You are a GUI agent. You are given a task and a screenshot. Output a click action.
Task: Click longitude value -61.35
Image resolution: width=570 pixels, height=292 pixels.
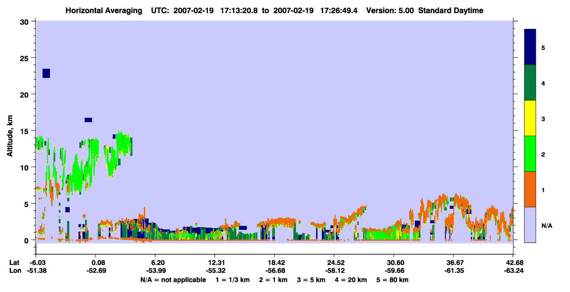click(x=453, y=271)
